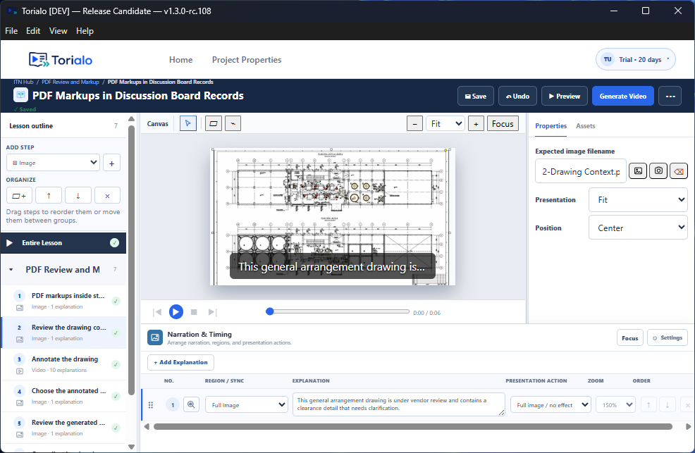
Task: Open narration Settings
Action: (667, 338)
